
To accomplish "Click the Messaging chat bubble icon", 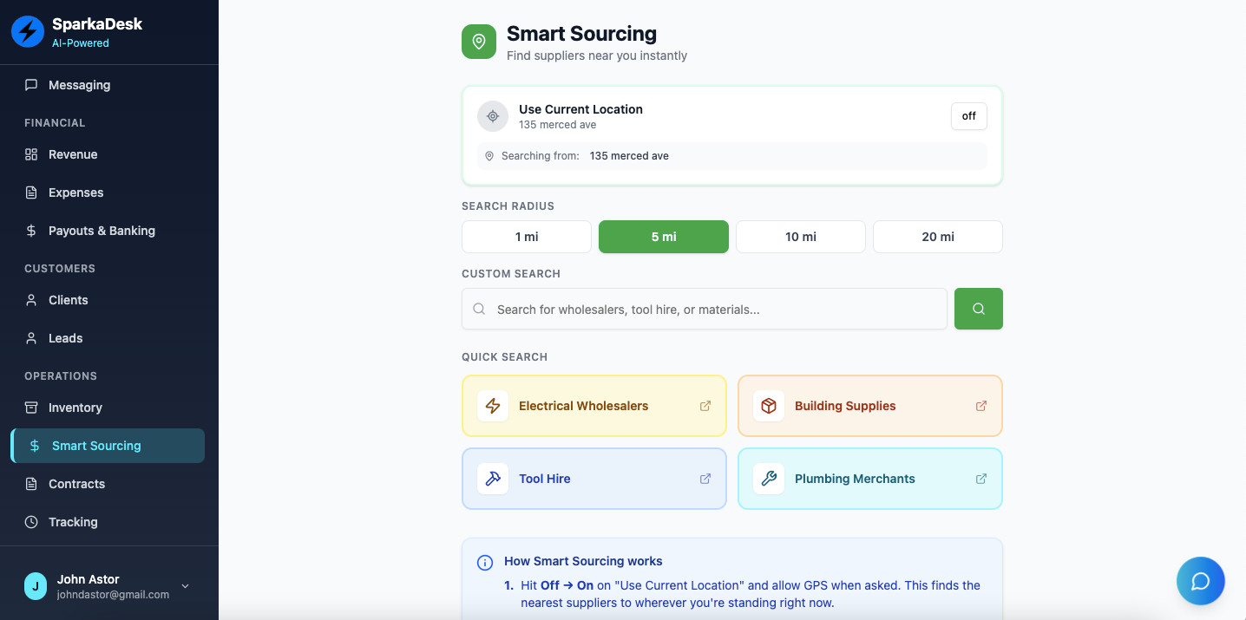I will [31, 85].
